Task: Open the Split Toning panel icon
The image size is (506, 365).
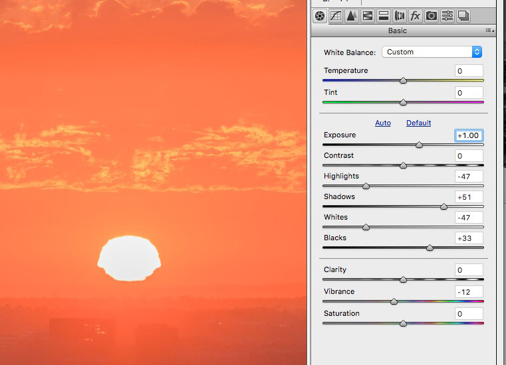Action: click(x=384, y=16)
